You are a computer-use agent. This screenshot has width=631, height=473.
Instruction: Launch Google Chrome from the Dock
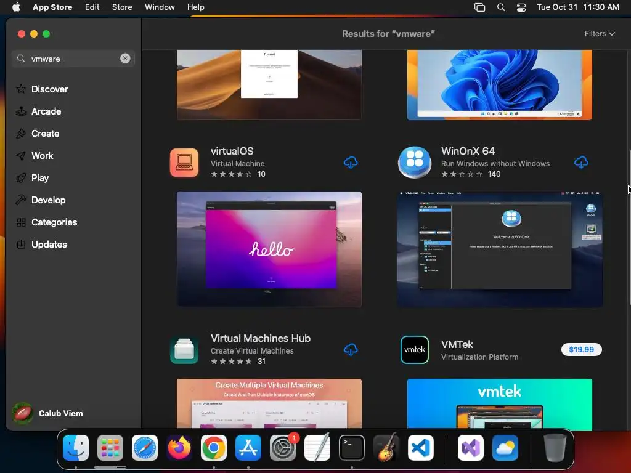click(214, 448)
